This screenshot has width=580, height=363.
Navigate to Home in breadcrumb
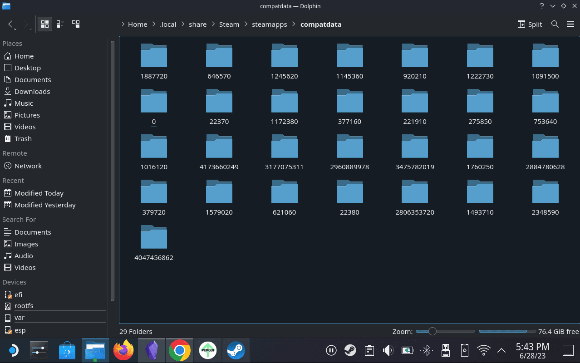138,25
